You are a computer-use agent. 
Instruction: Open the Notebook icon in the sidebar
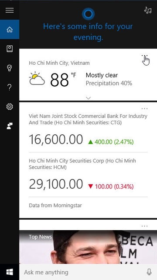coord(10,49)
